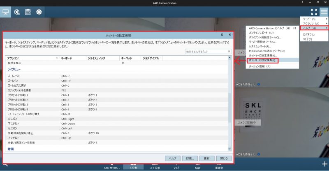Screen dimensions: 329x171
Task: Click the Ctrl+M keyboard cell
Action: (66, 114)
